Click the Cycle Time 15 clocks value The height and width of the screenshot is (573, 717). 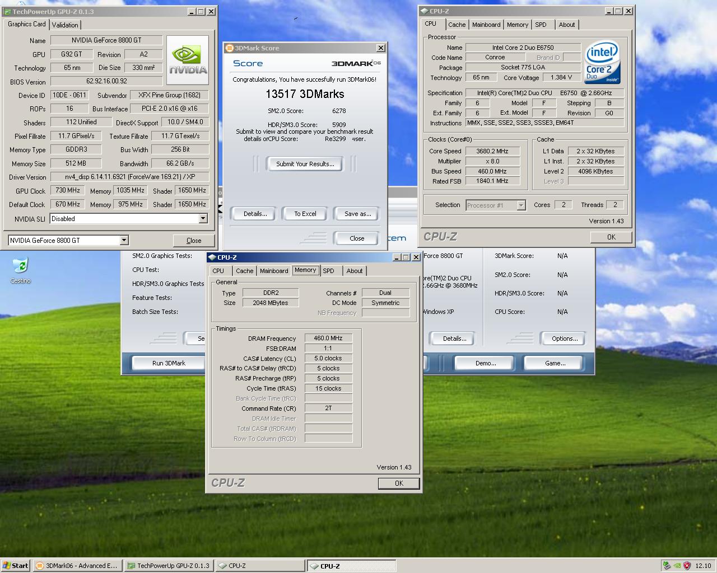tap(328, 388)
